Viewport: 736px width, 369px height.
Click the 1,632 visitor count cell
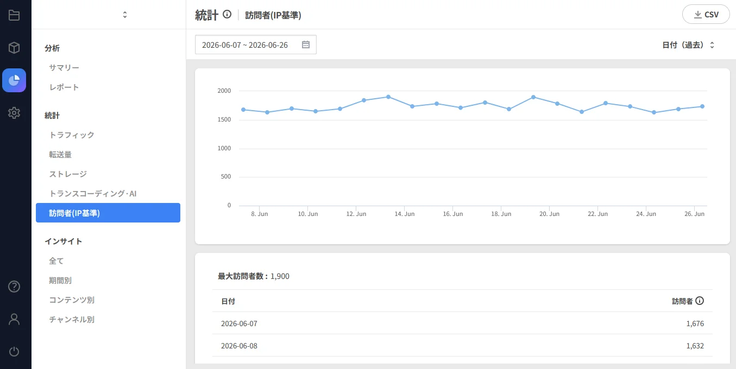[x=695, y=346]
